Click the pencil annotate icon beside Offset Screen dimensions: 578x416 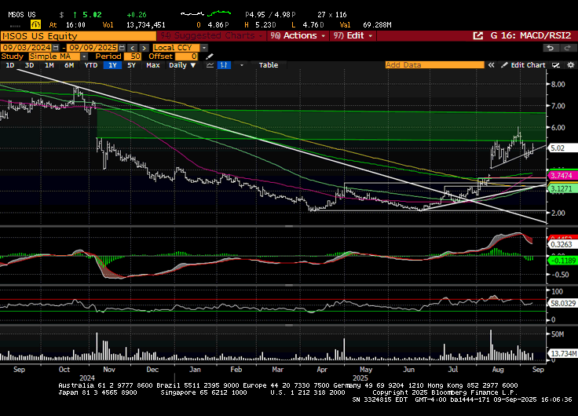[x=210, y=57]
